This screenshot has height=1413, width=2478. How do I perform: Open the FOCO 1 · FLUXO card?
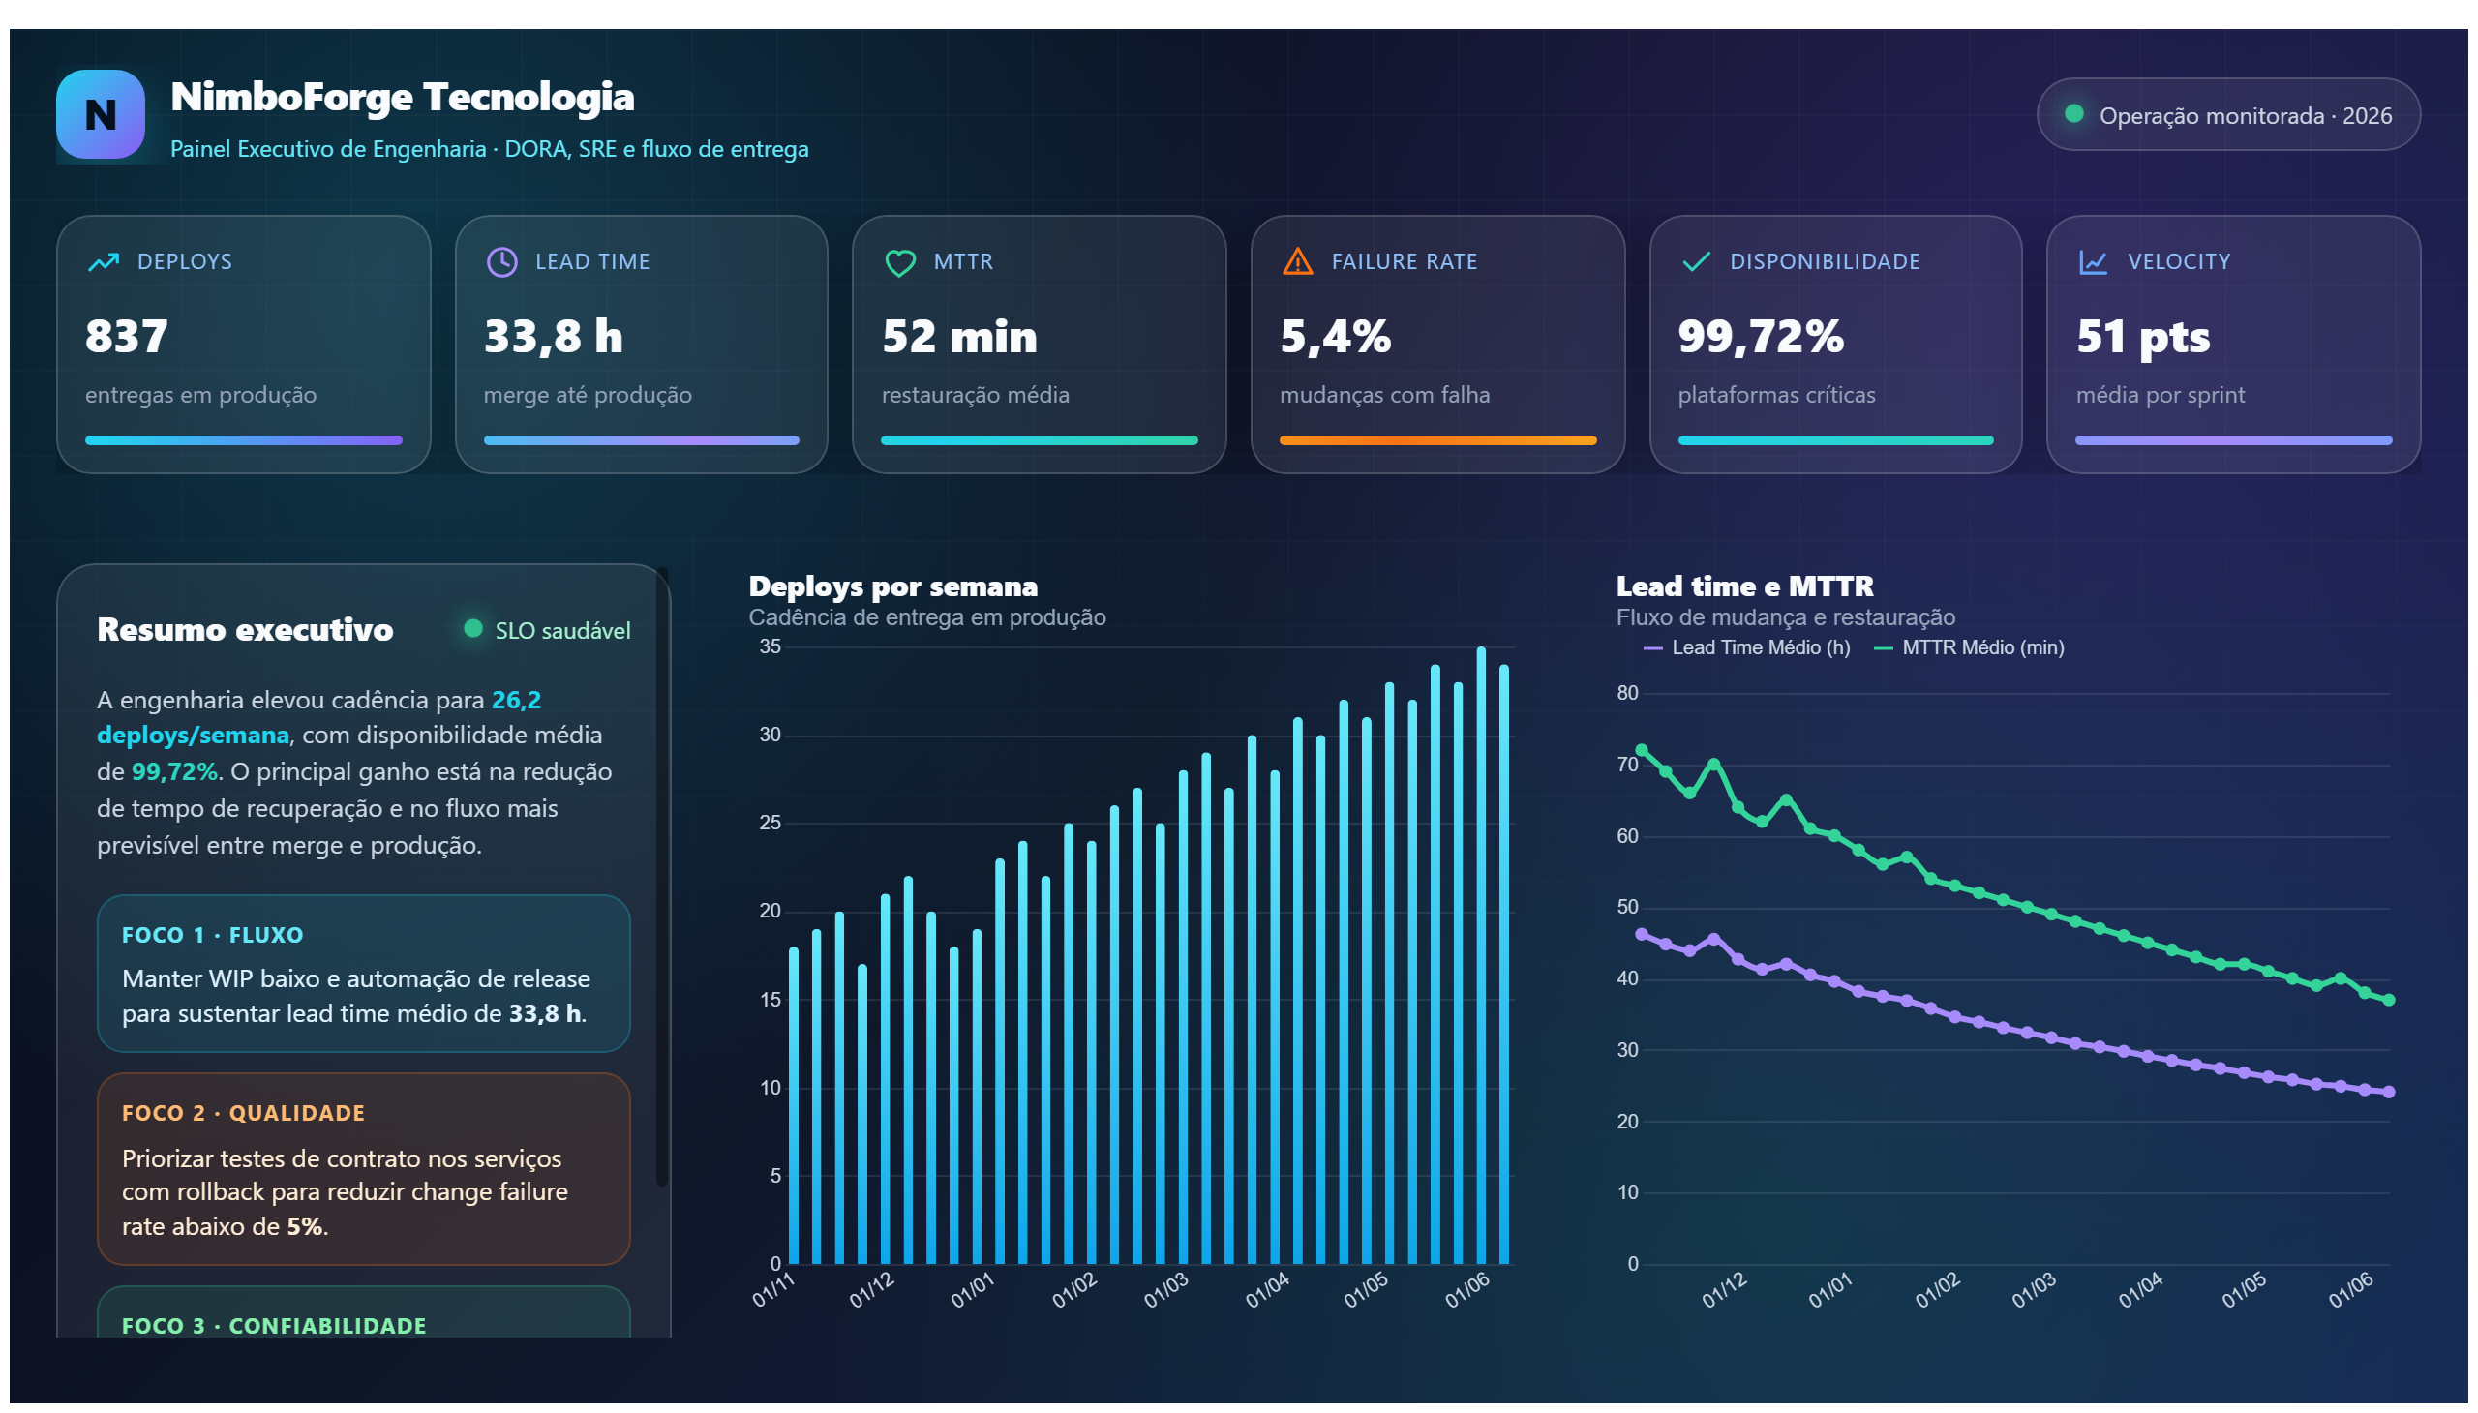click(364, 974)
